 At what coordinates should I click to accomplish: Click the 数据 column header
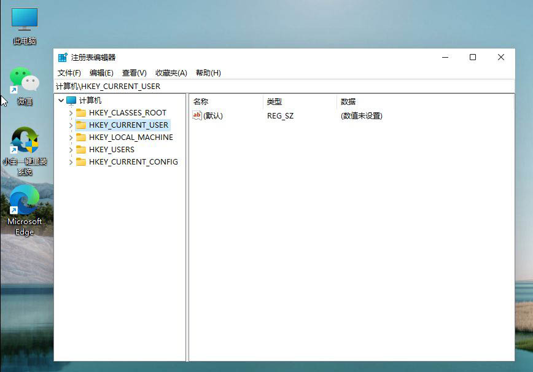click(x=347, y=101)
